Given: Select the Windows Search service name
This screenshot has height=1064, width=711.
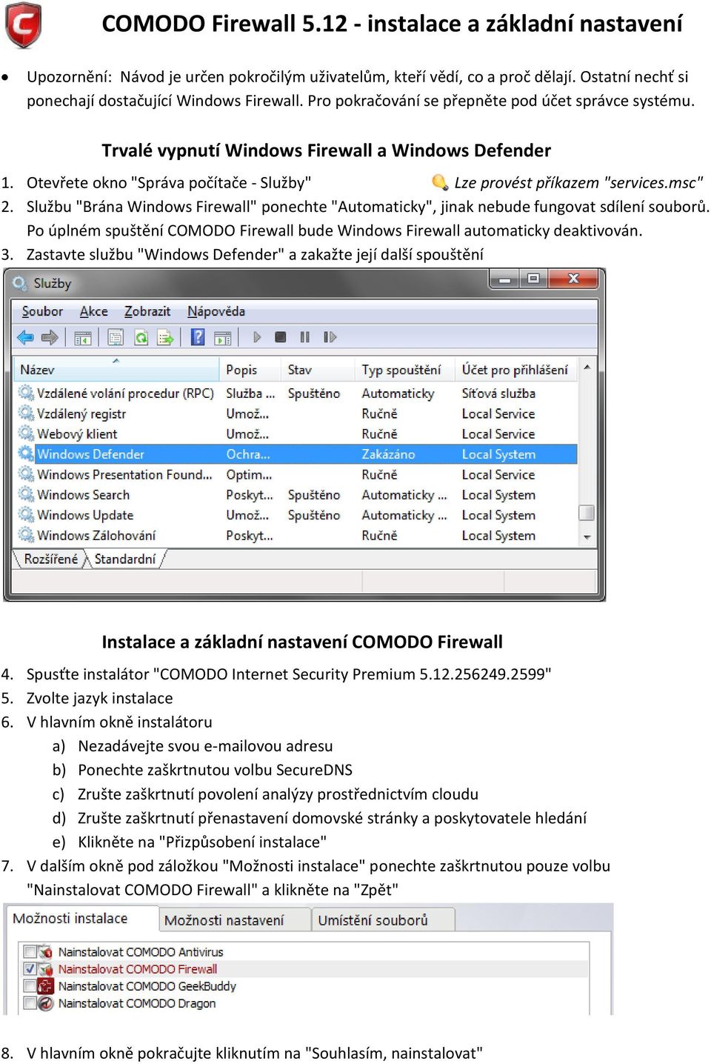Looking at the screenshot, I should 83,494.
